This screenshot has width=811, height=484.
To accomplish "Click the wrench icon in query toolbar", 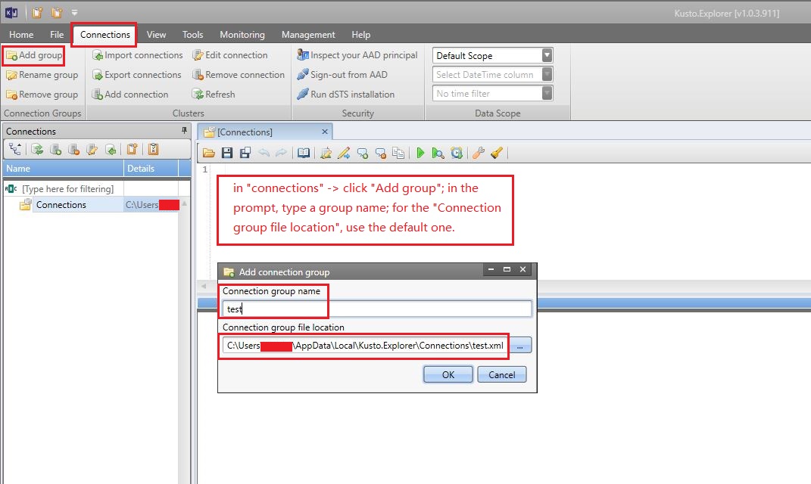I will (479, 153).
